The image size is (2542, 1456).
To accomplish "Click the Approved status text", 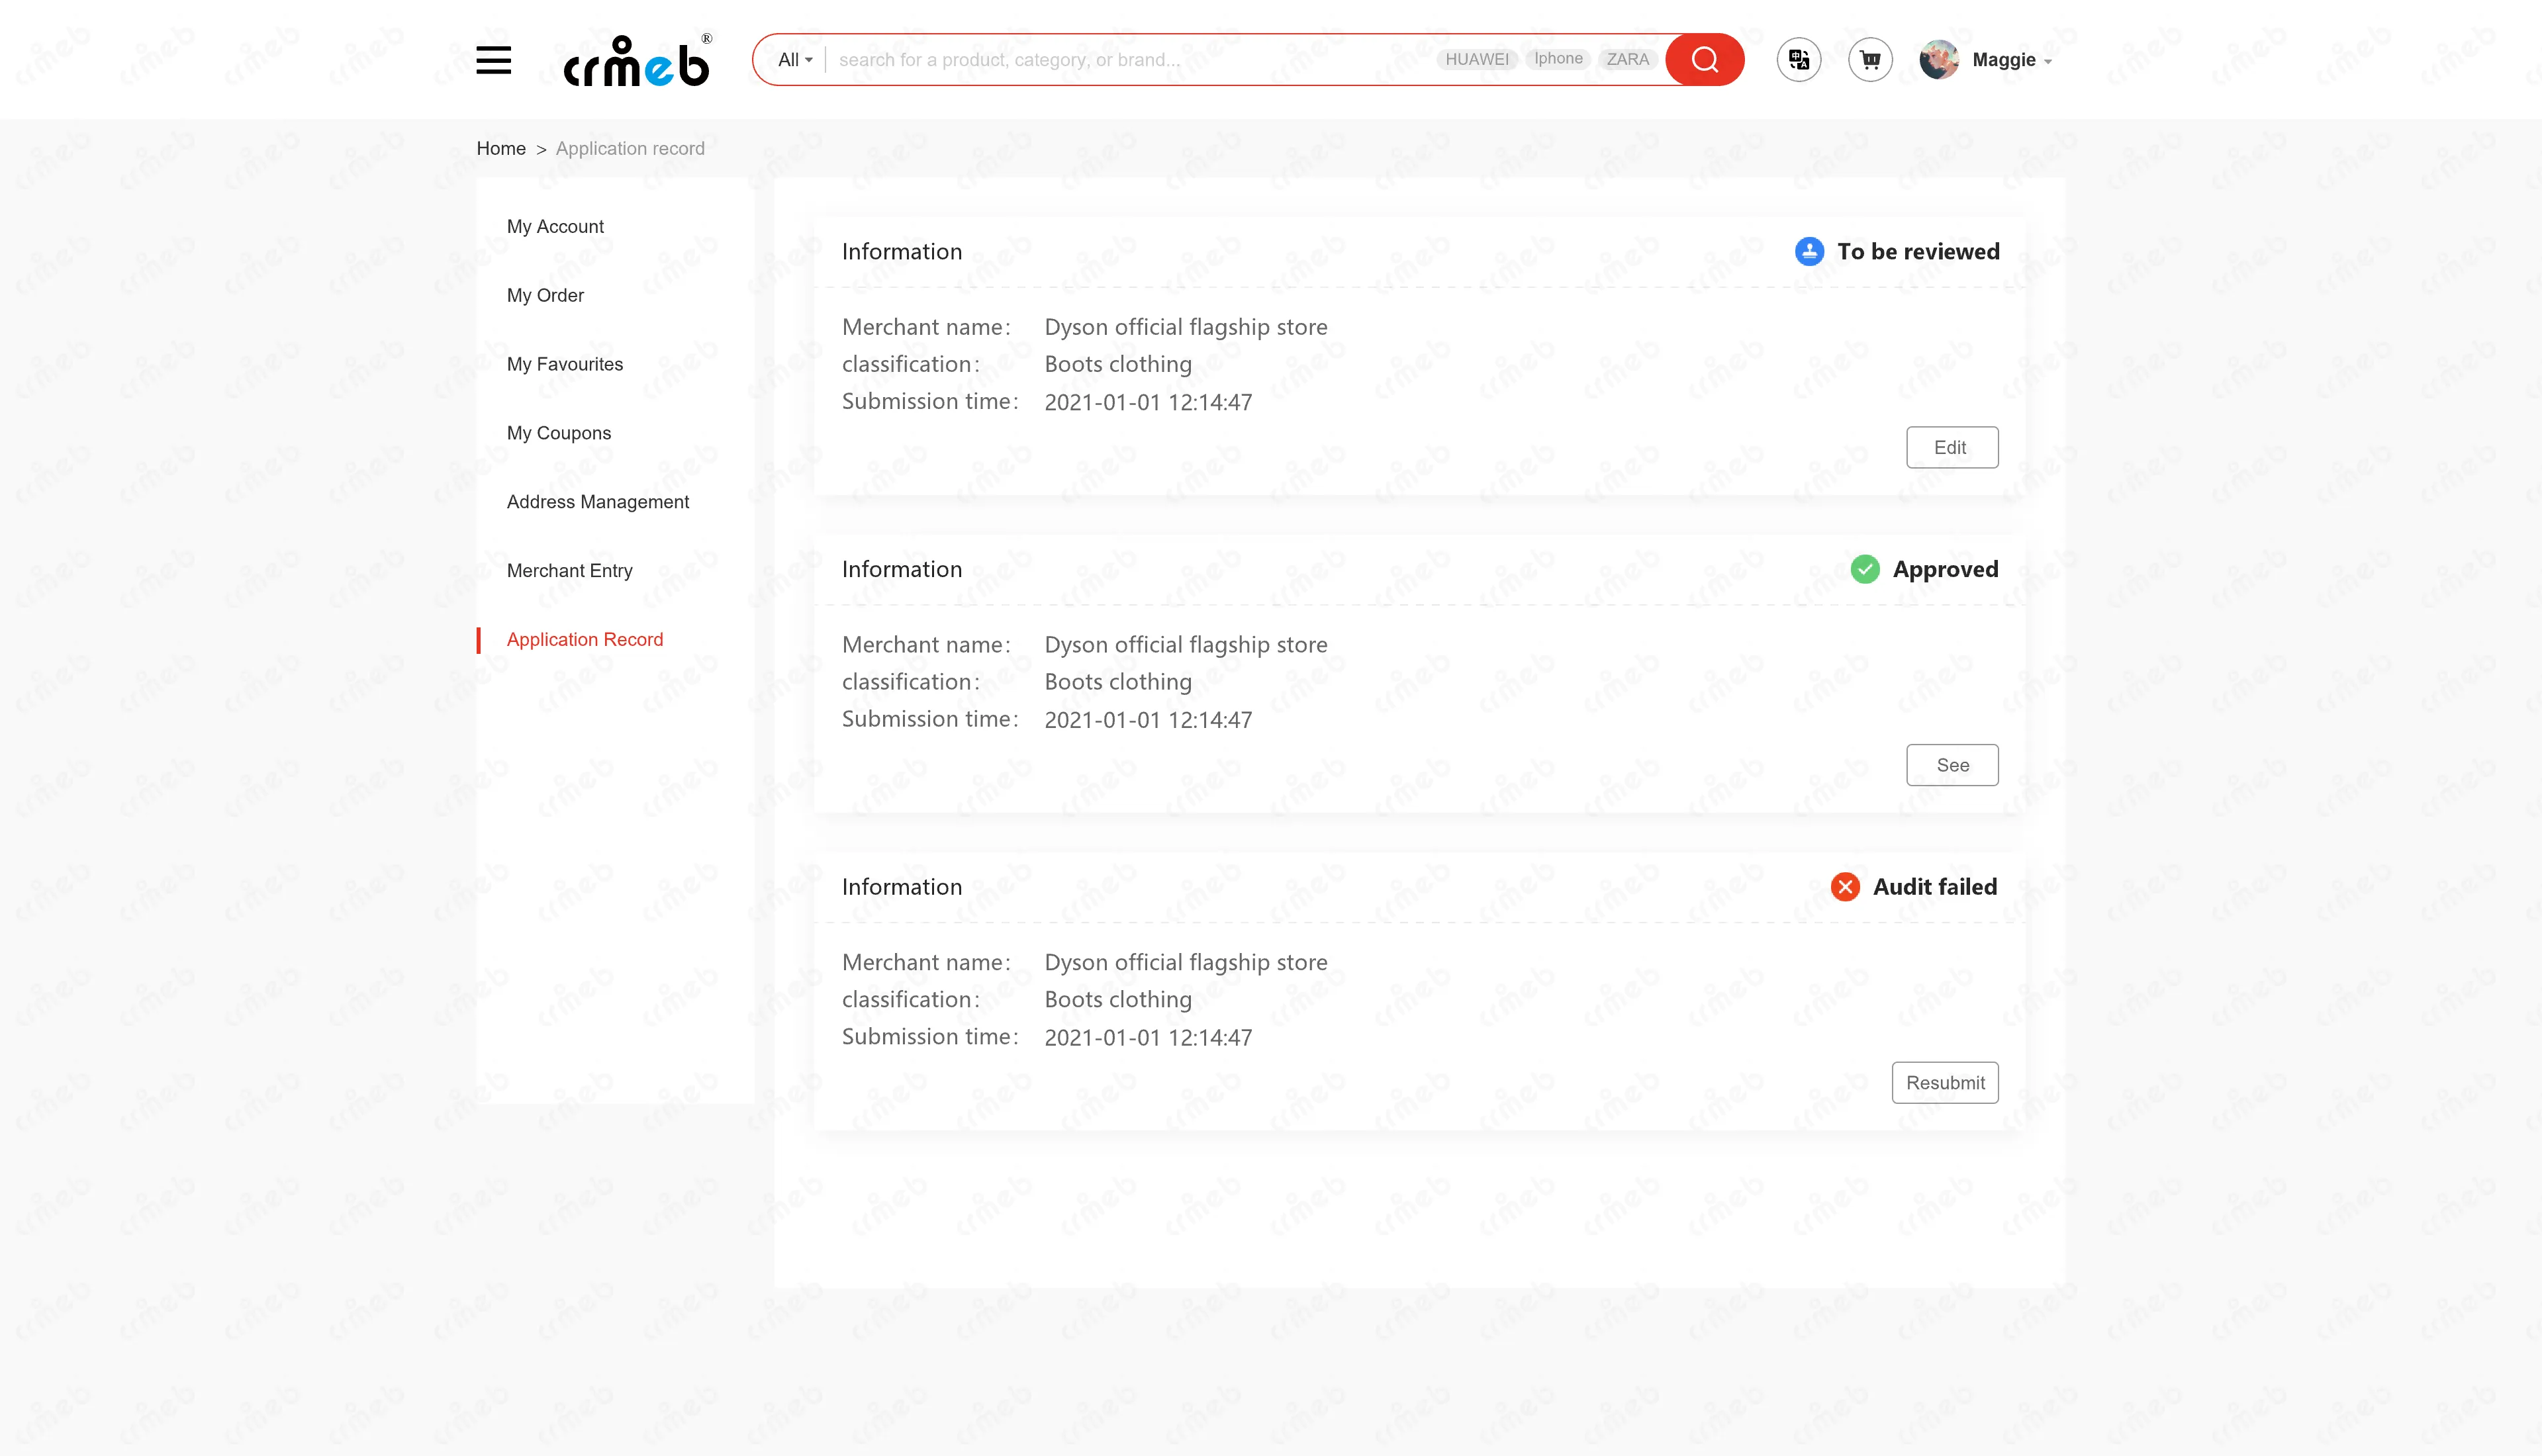I will (x=1945, y=569).
